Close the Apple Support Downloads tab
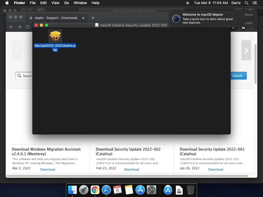263x197 pixels. 83,18
